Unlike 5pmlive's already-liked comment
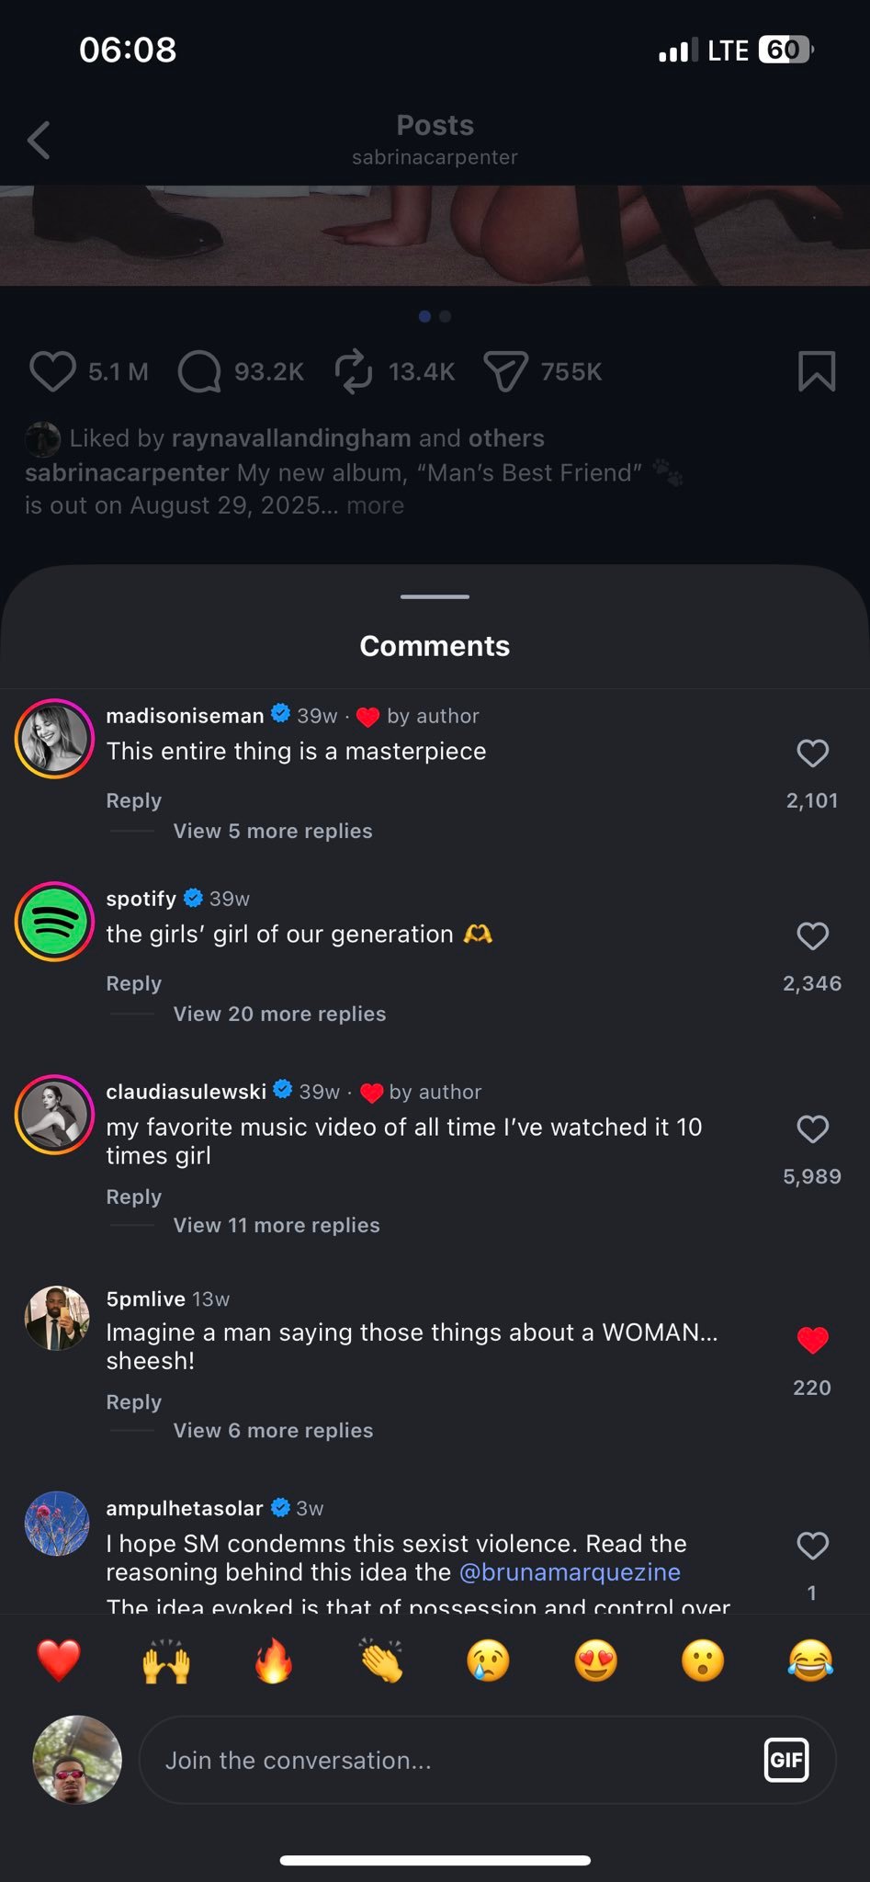This screenshot has height=1882, width=870. point(812,1340)
